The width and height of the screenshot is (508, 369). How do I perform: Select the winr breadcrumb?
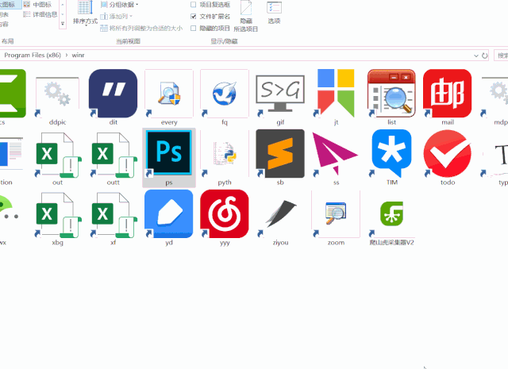pos(78,55)
